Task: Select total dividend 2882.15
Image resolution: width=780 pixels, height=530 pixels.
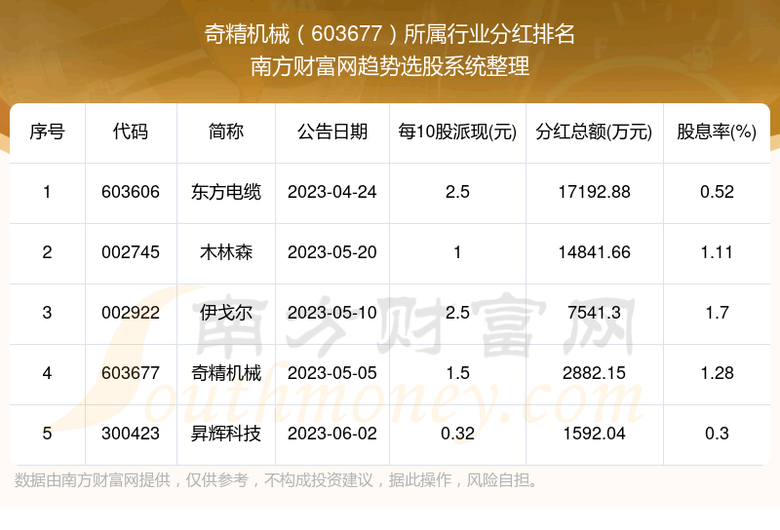Action: click(x=594, y=373)
